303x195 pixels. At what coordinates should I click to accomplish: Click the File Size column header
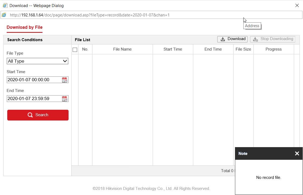[x=243, y=49]
